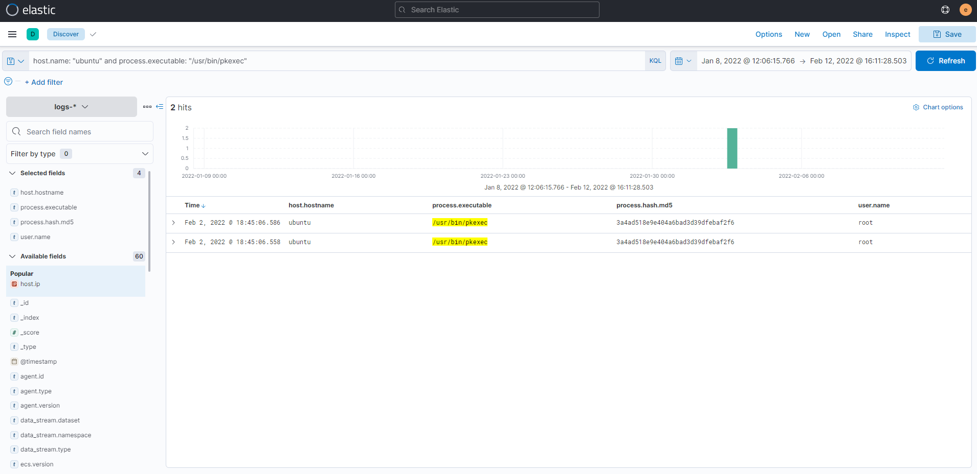Open the help menu icon

click(945, 10)
